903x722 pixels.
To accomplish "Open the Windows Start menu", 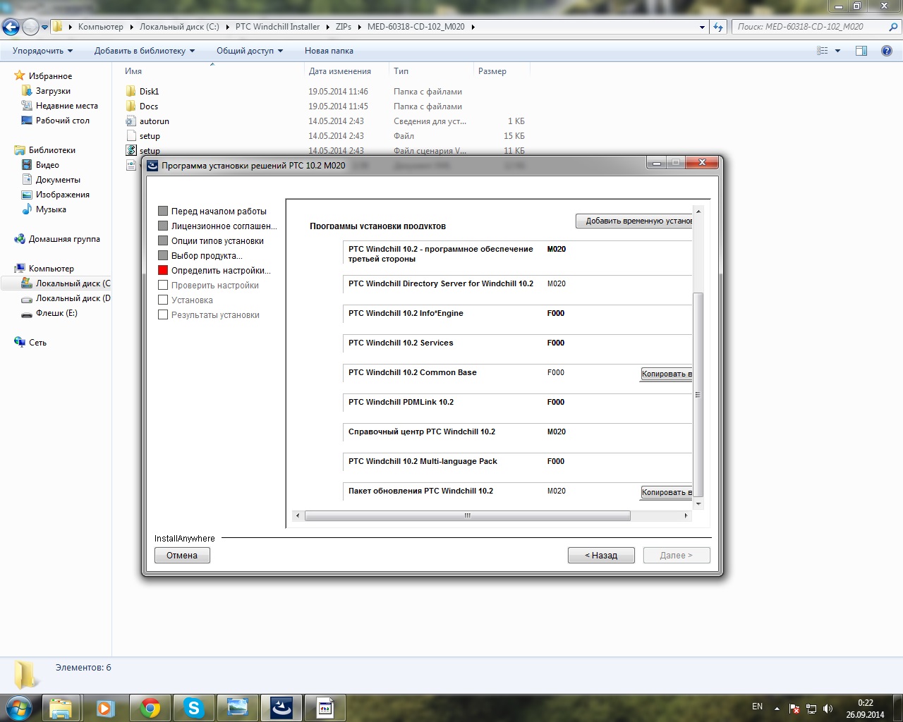I will click(19, 707).
